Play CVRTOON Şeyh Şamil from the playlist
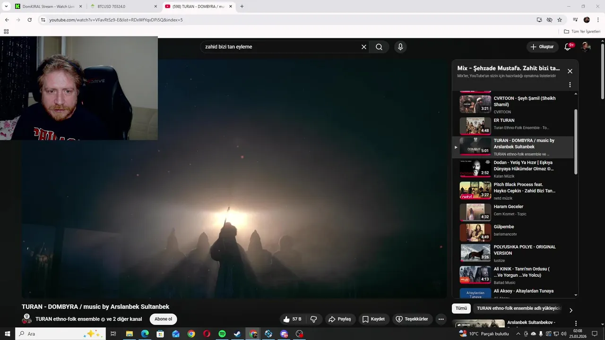This screenshot has width=605, height=340. [513, 104]
